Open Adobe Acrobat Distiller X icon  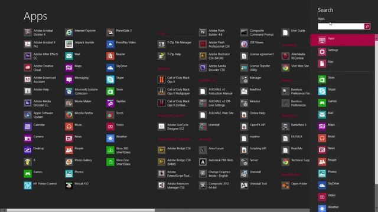coord(28,32)
